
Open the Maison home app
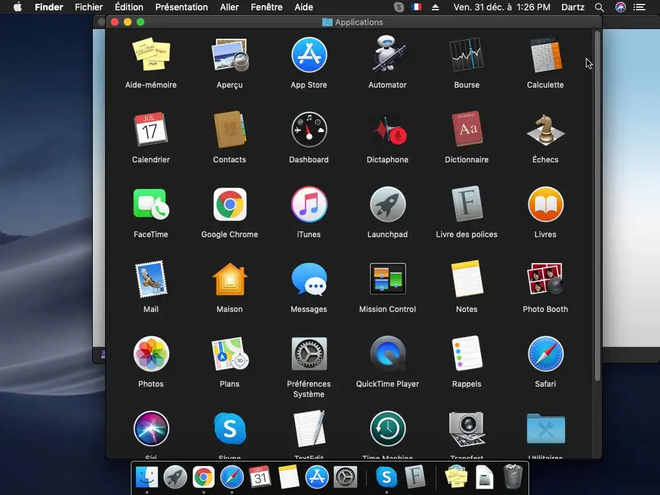230,279
